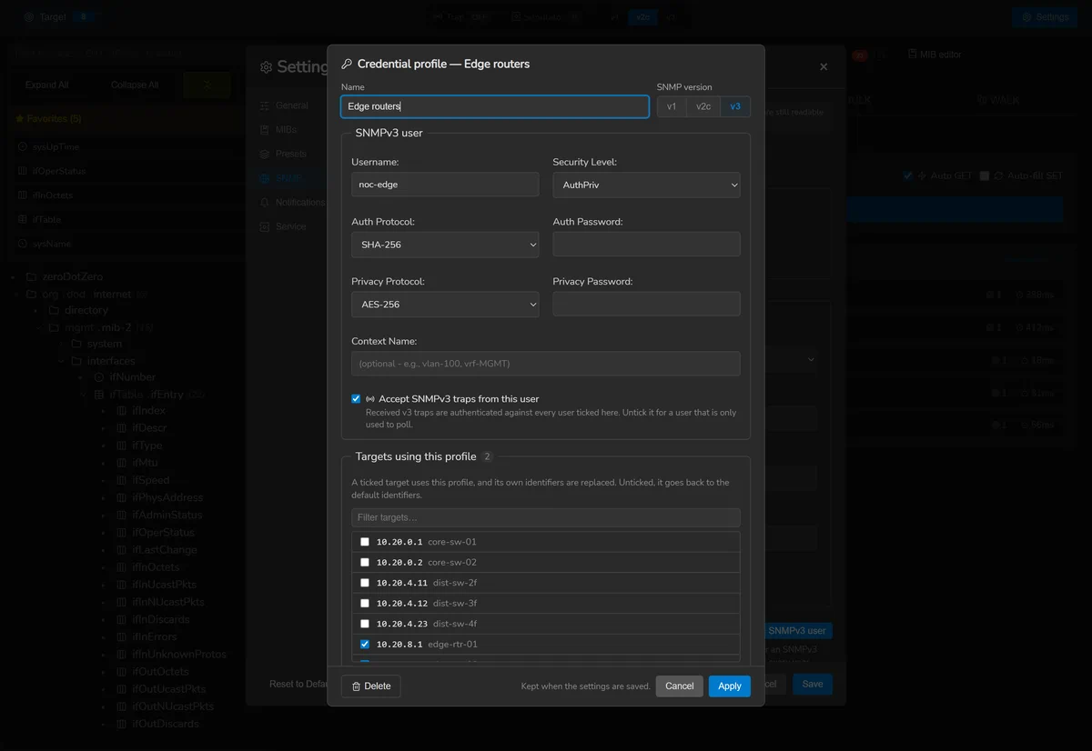1092x751 pixels.
Task: Select ifLastChange in the MIB tree
Action: click(165, 550)
